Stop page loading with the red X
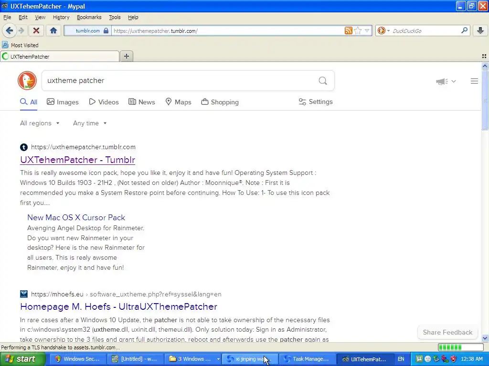The image size is (489, 366). (36, 30)
